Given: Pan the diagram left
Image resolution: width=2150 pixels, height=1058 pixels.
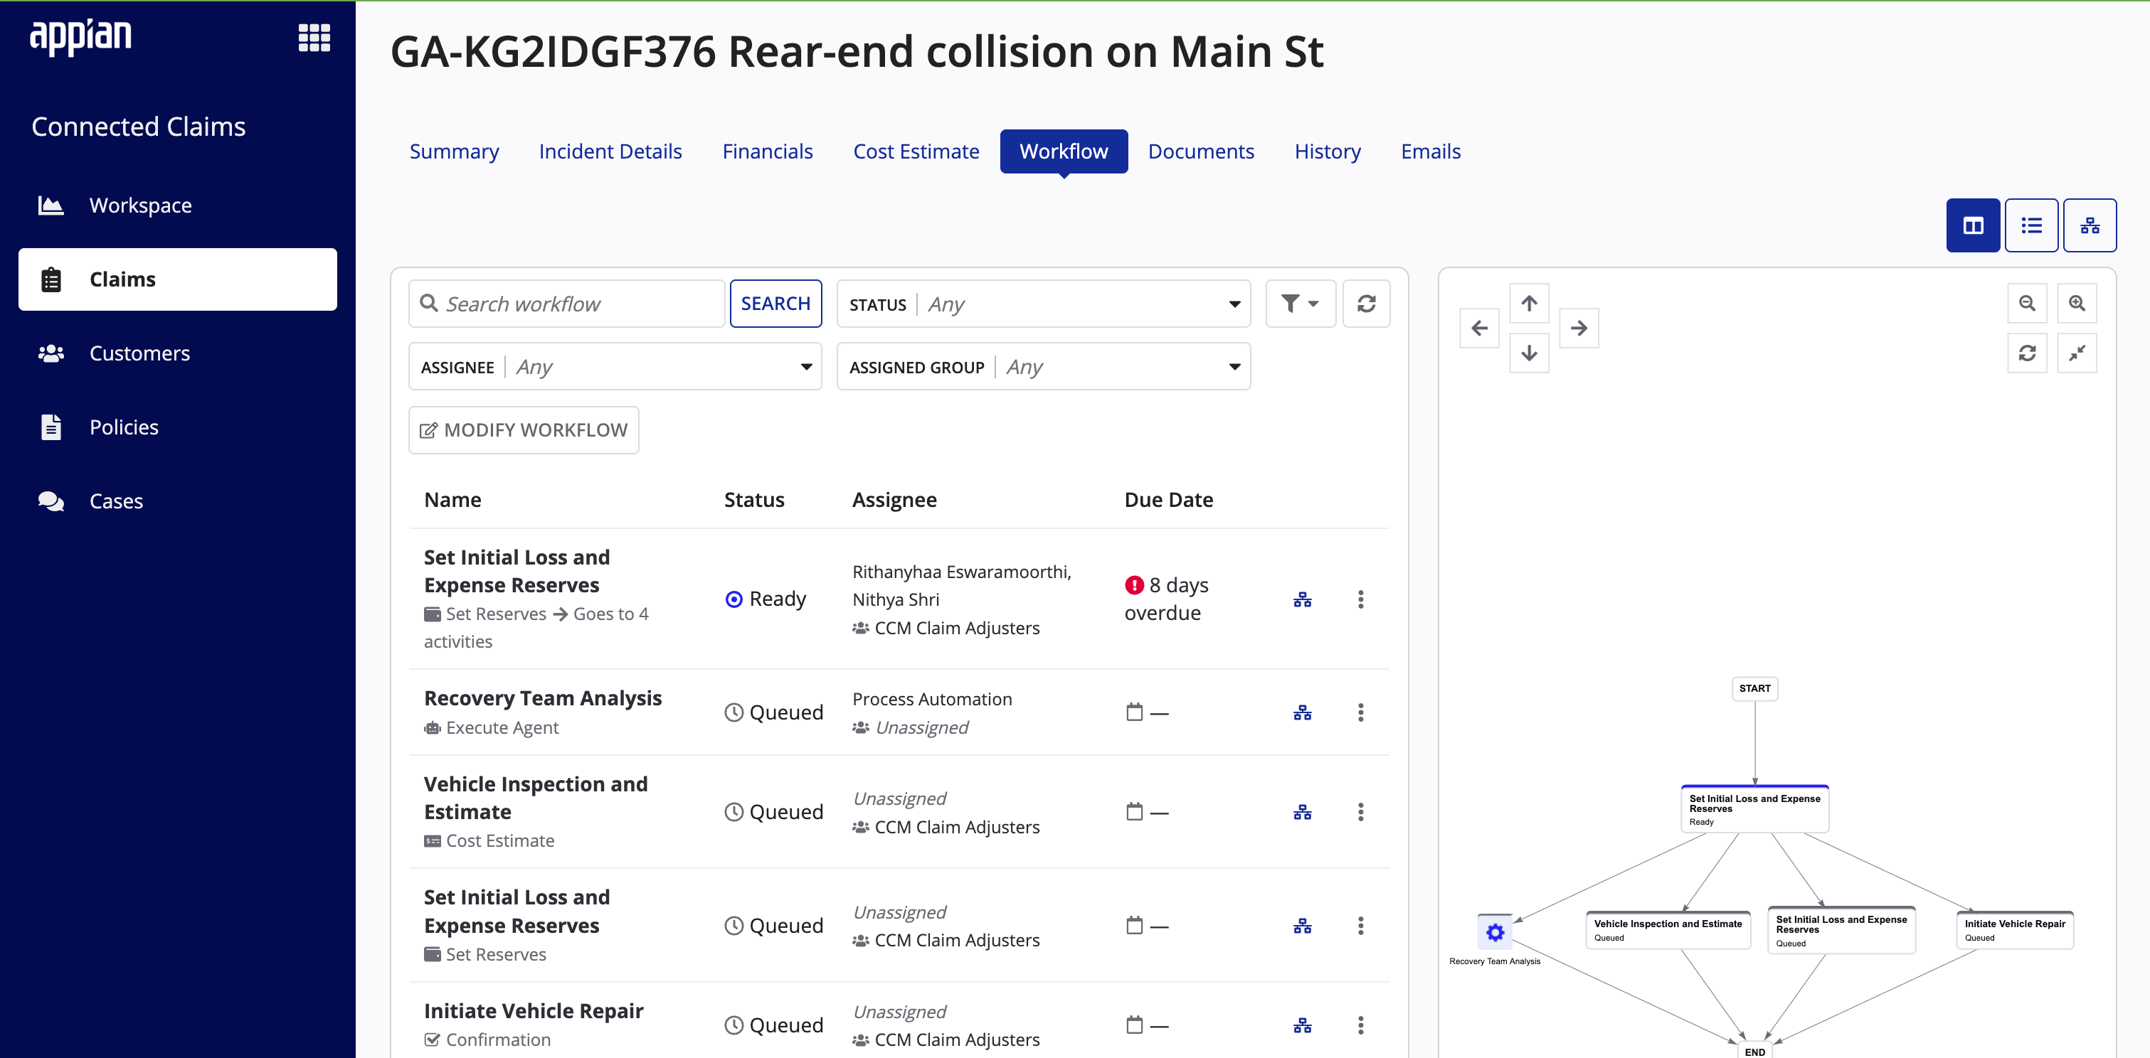Looking at the screenshot, I should [1479, 328].
